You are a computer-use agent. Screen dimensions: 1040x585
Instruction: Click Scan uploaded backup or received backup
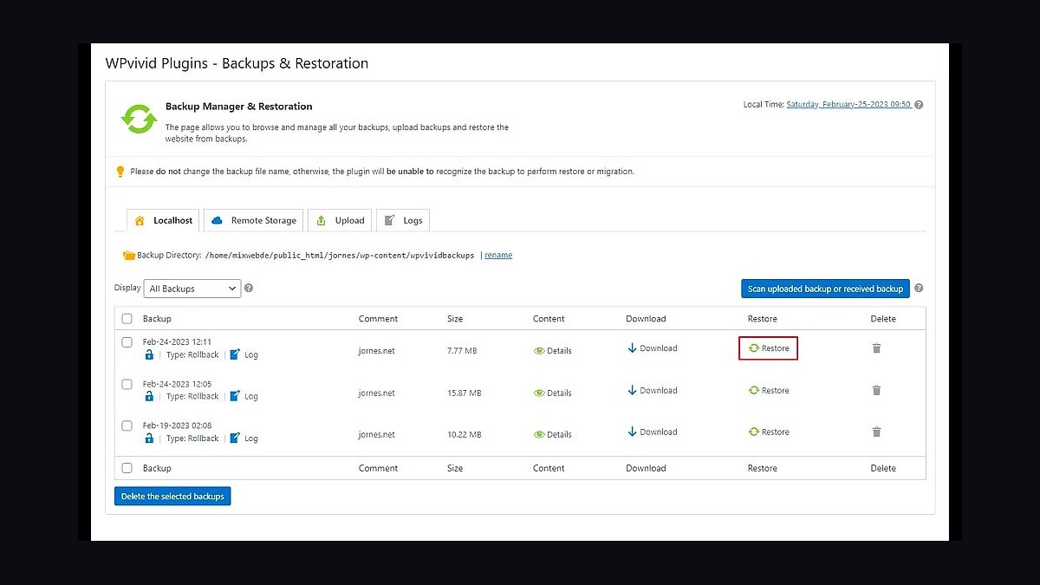825,289
